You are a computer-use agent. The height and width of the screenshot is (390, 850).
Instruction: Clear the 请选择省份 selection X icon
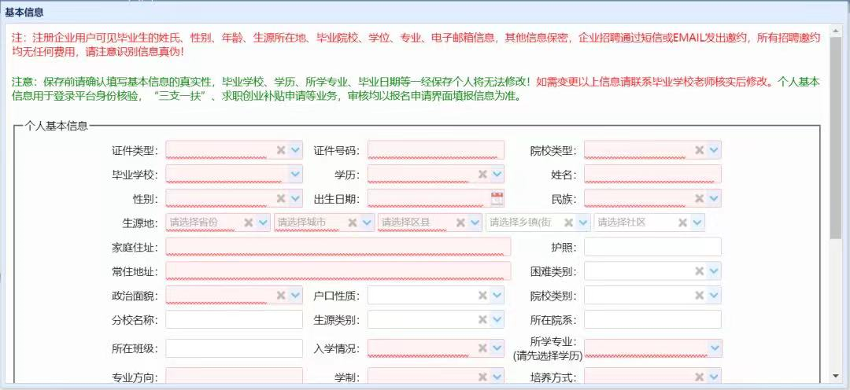click(x=249, y=222)
